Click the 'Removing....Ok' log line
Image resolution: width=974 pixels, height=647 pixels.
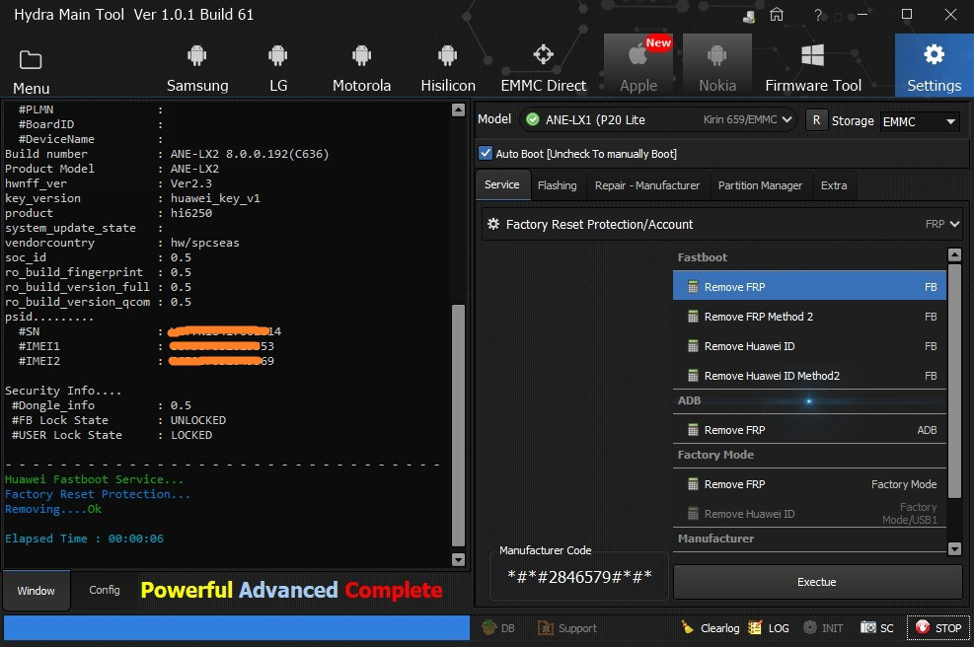point(53,509)
